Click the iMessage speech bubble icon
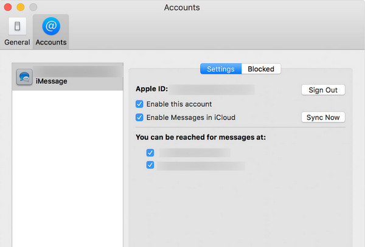The image size is (365, 247). coord(24,77)
